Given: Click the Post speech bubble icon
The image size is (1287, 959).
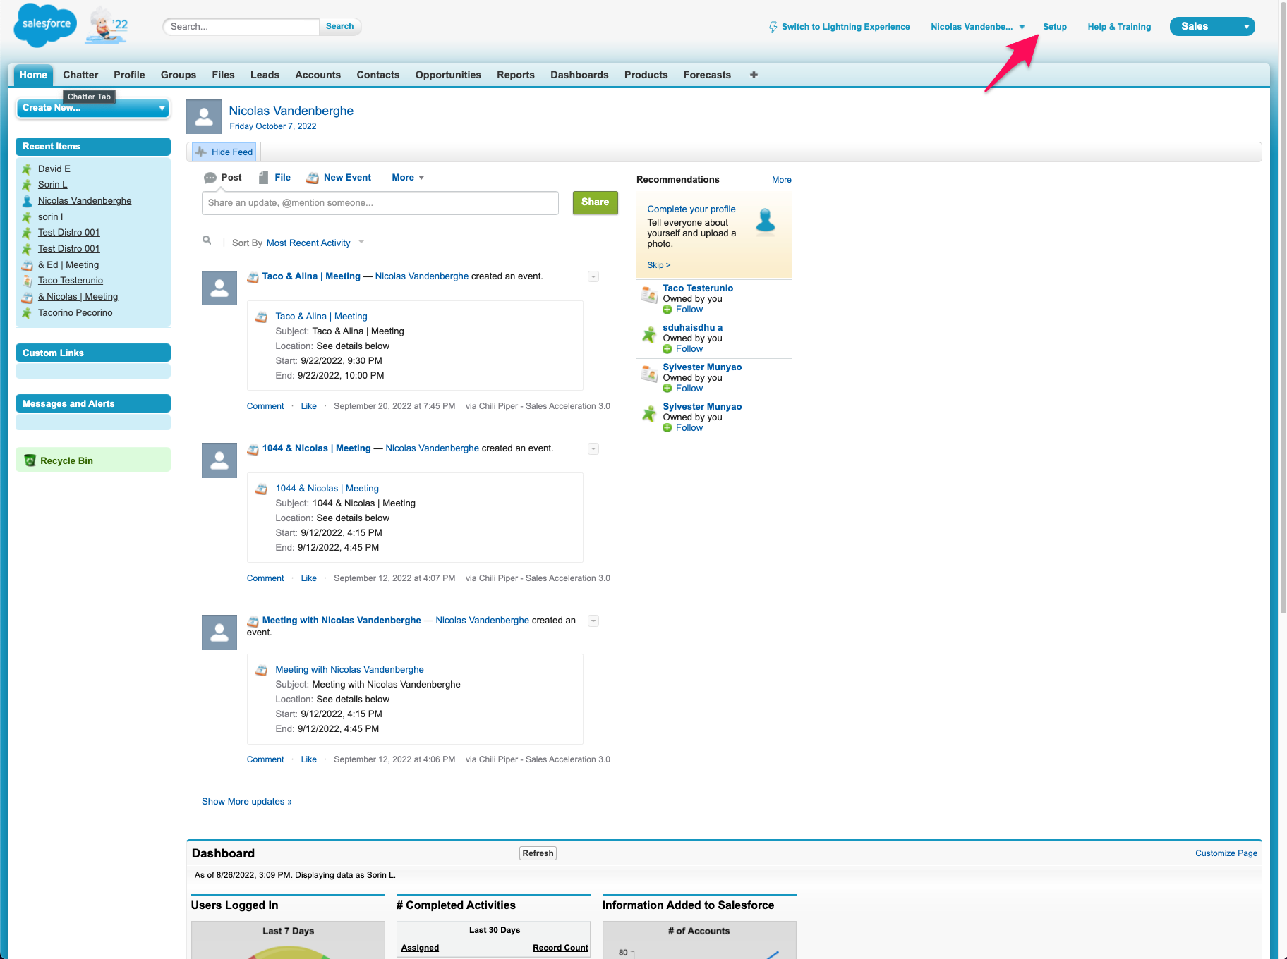Looking at the screenshot, I should tap(210, 178).
